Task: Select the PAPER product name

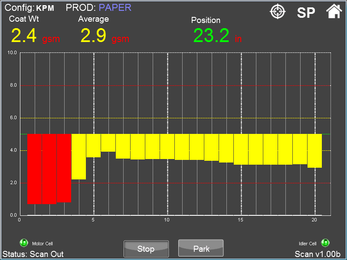Action: coord(115,7)
